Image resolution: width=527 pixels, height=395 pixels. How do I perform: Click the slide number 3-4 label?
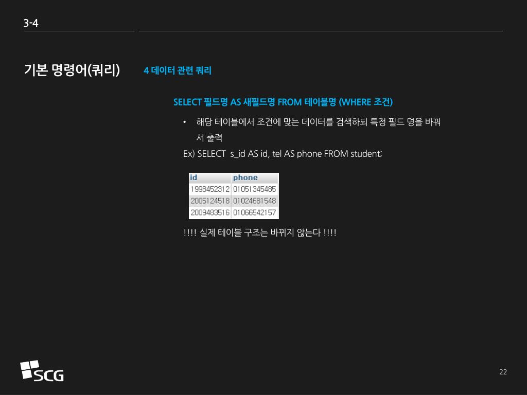30,23
